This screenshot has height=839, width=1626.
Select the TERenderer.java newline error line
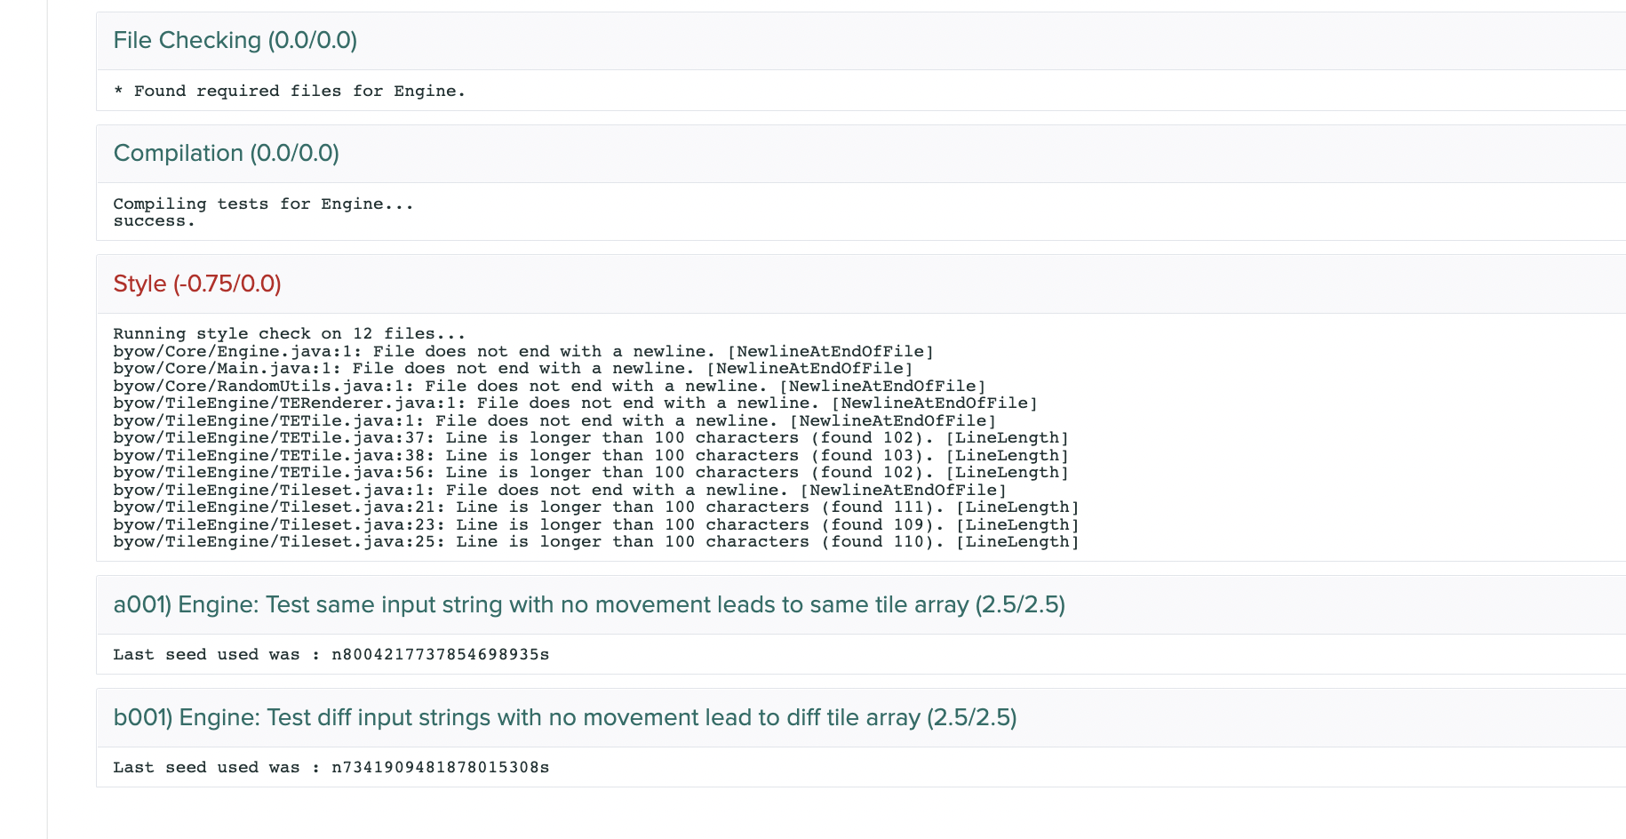tap(575, 404)
